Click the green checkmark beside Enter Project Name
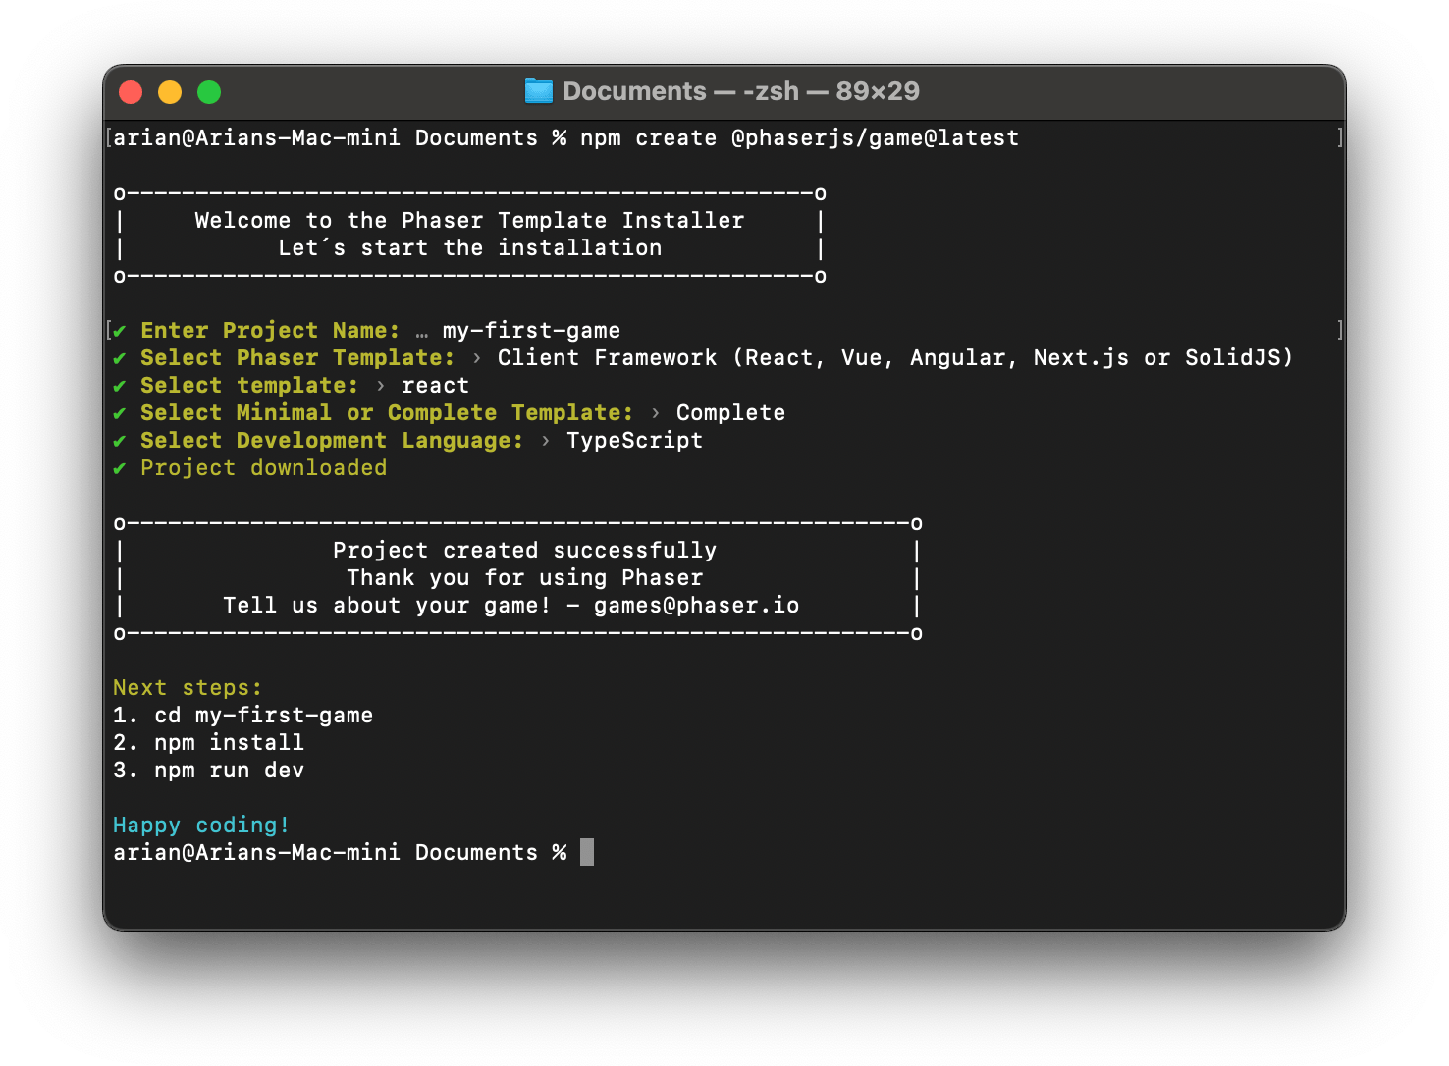Screen dimensions: 1449x1066 coord(120,331)
